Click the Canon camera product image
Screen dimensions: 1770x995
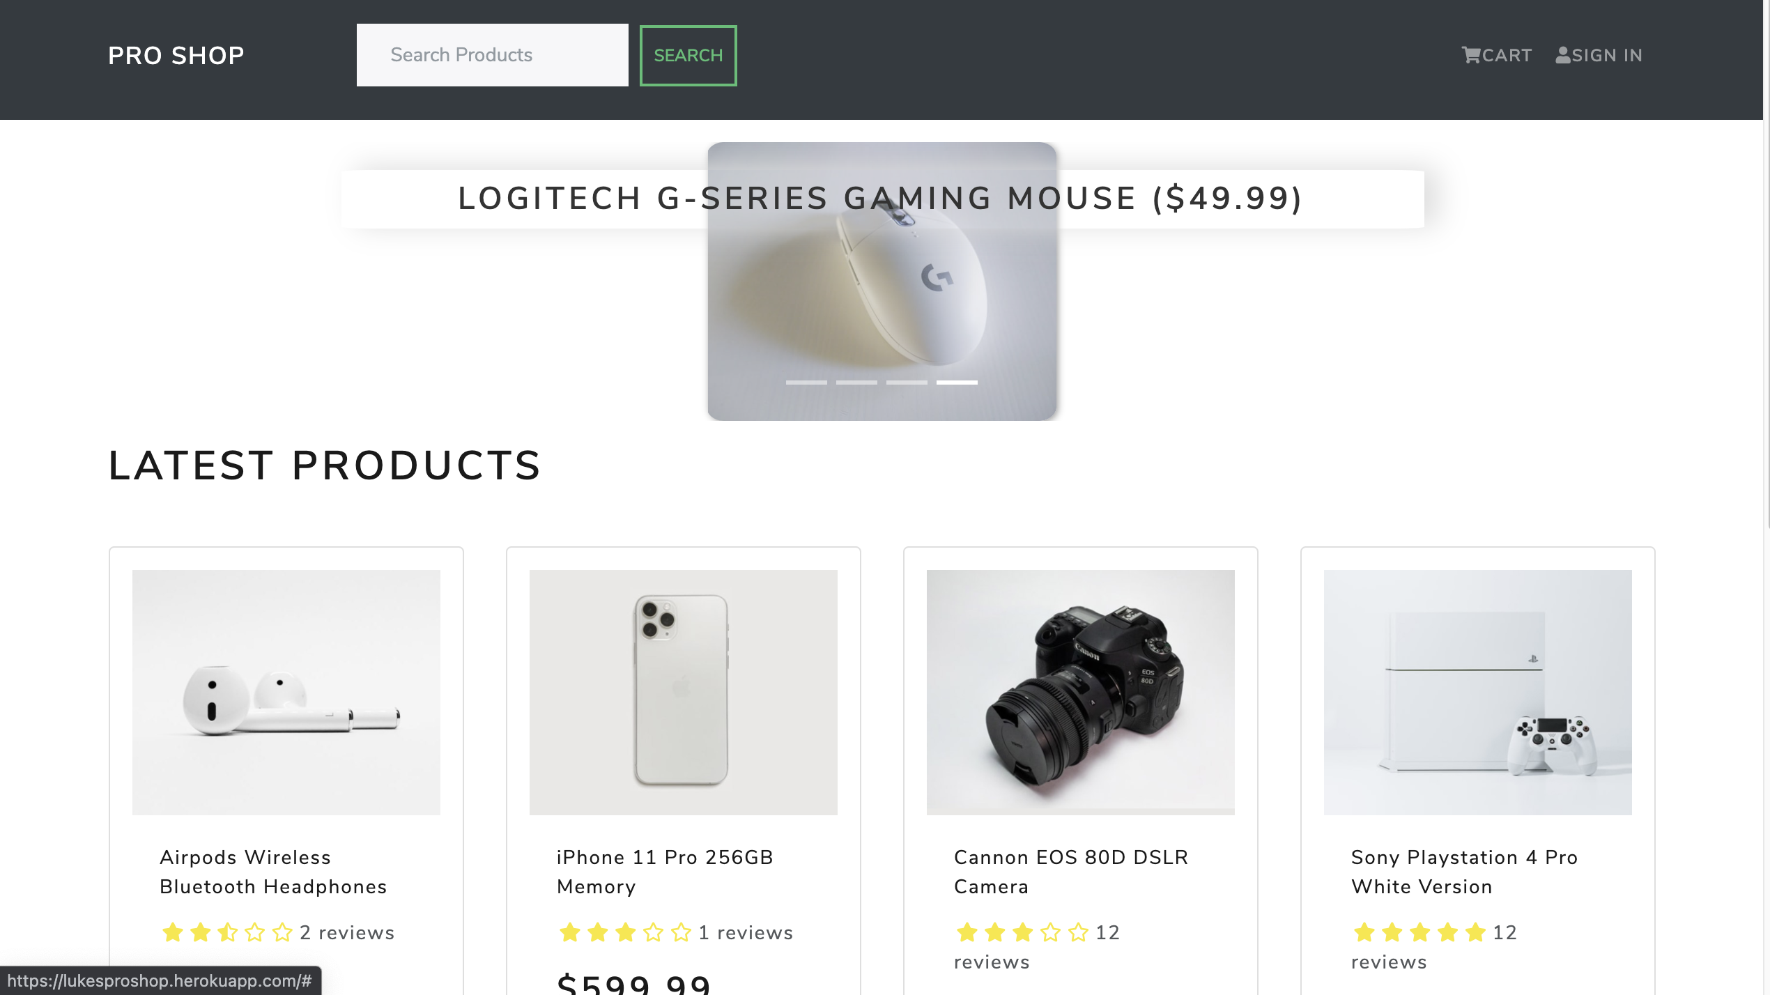pyautogui.click(x=1081, y=693)
